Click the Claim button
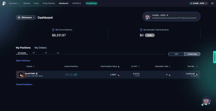The image size is (216, 111). pyautogui.click(x=150, y=35)
